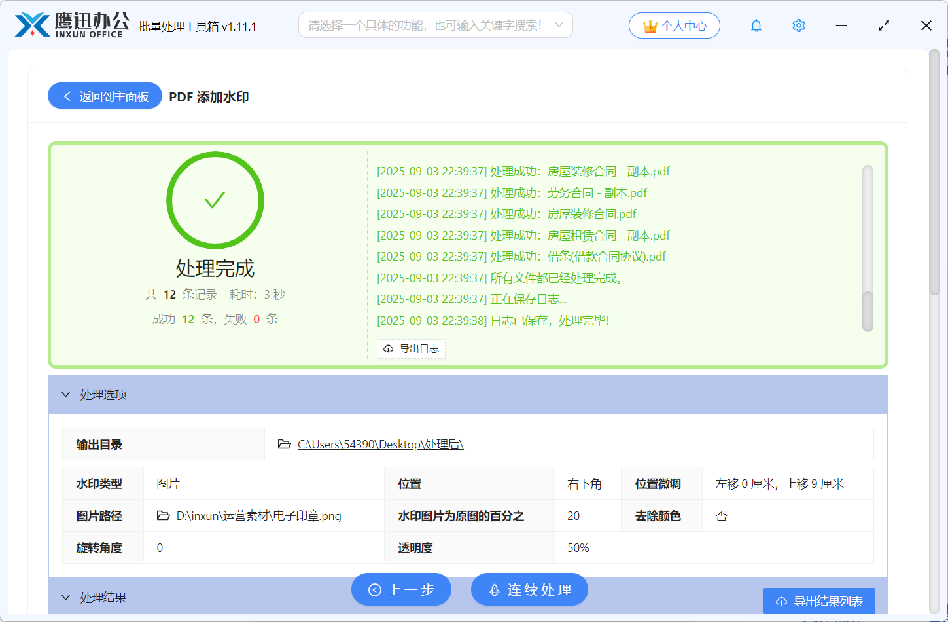Open the function search dropdown arrow

pos(559,25)
